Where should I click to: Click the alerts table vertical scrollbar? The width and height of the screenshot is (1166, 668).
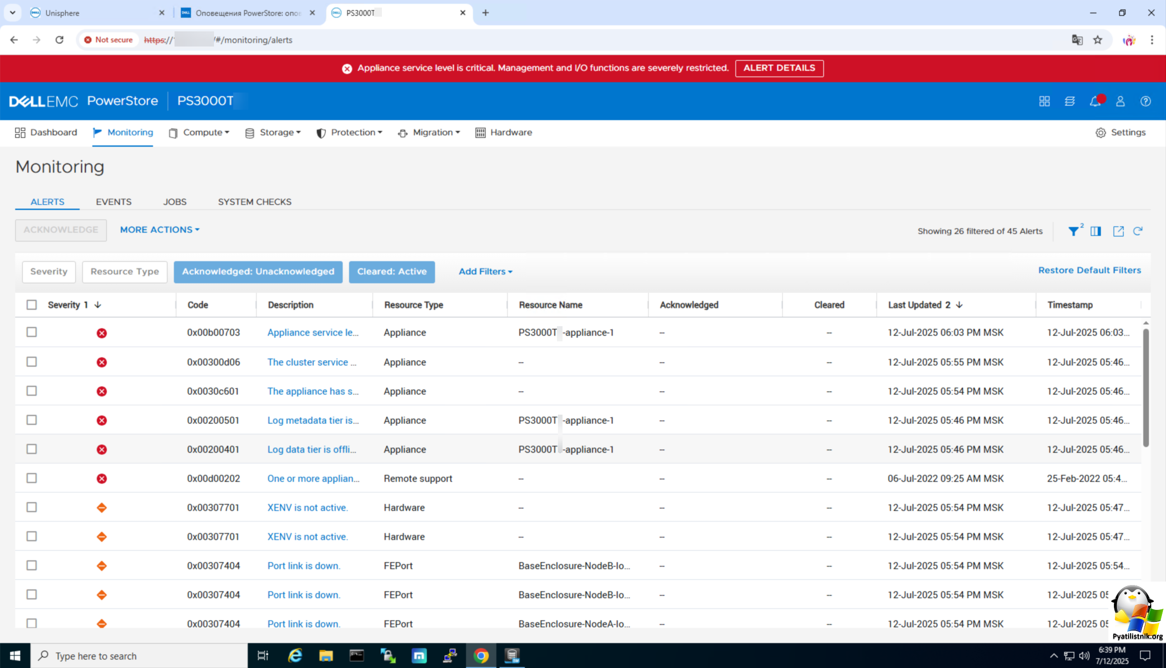click(1146, 388)
